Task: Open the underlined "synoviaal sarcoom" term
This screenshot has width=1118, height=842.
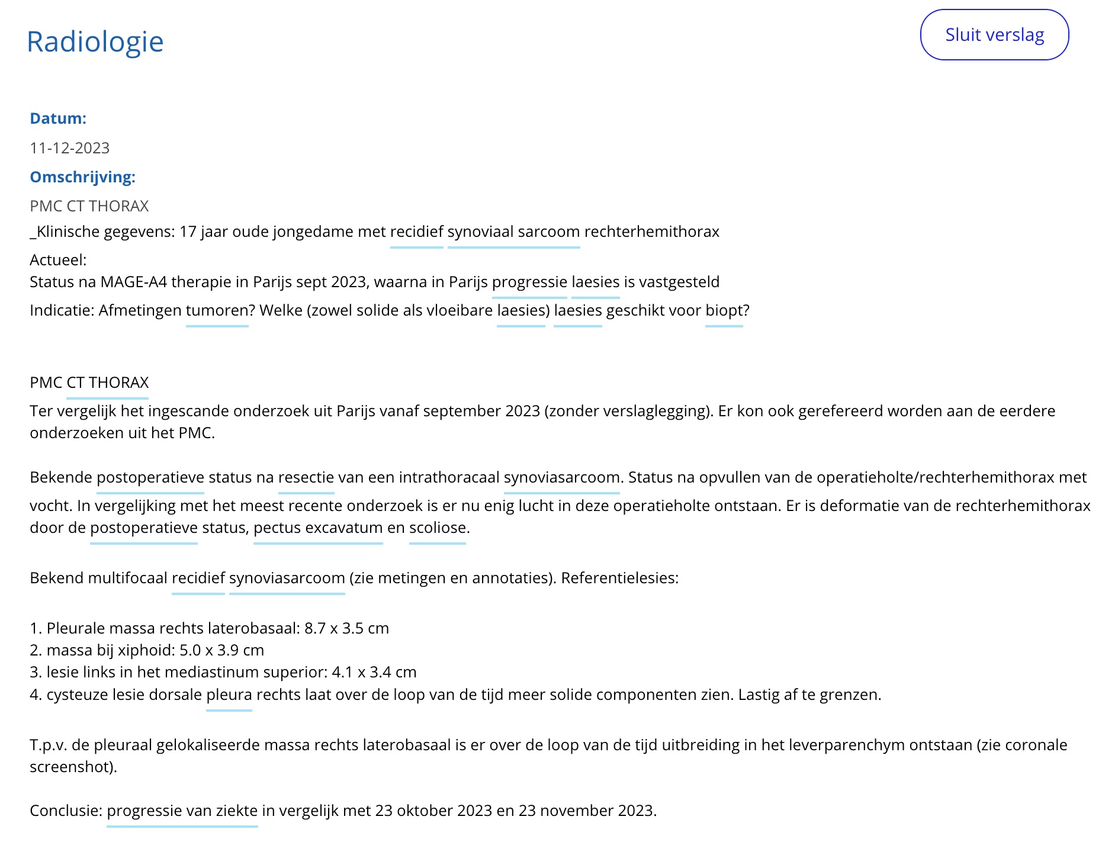Action: (513, 232)
